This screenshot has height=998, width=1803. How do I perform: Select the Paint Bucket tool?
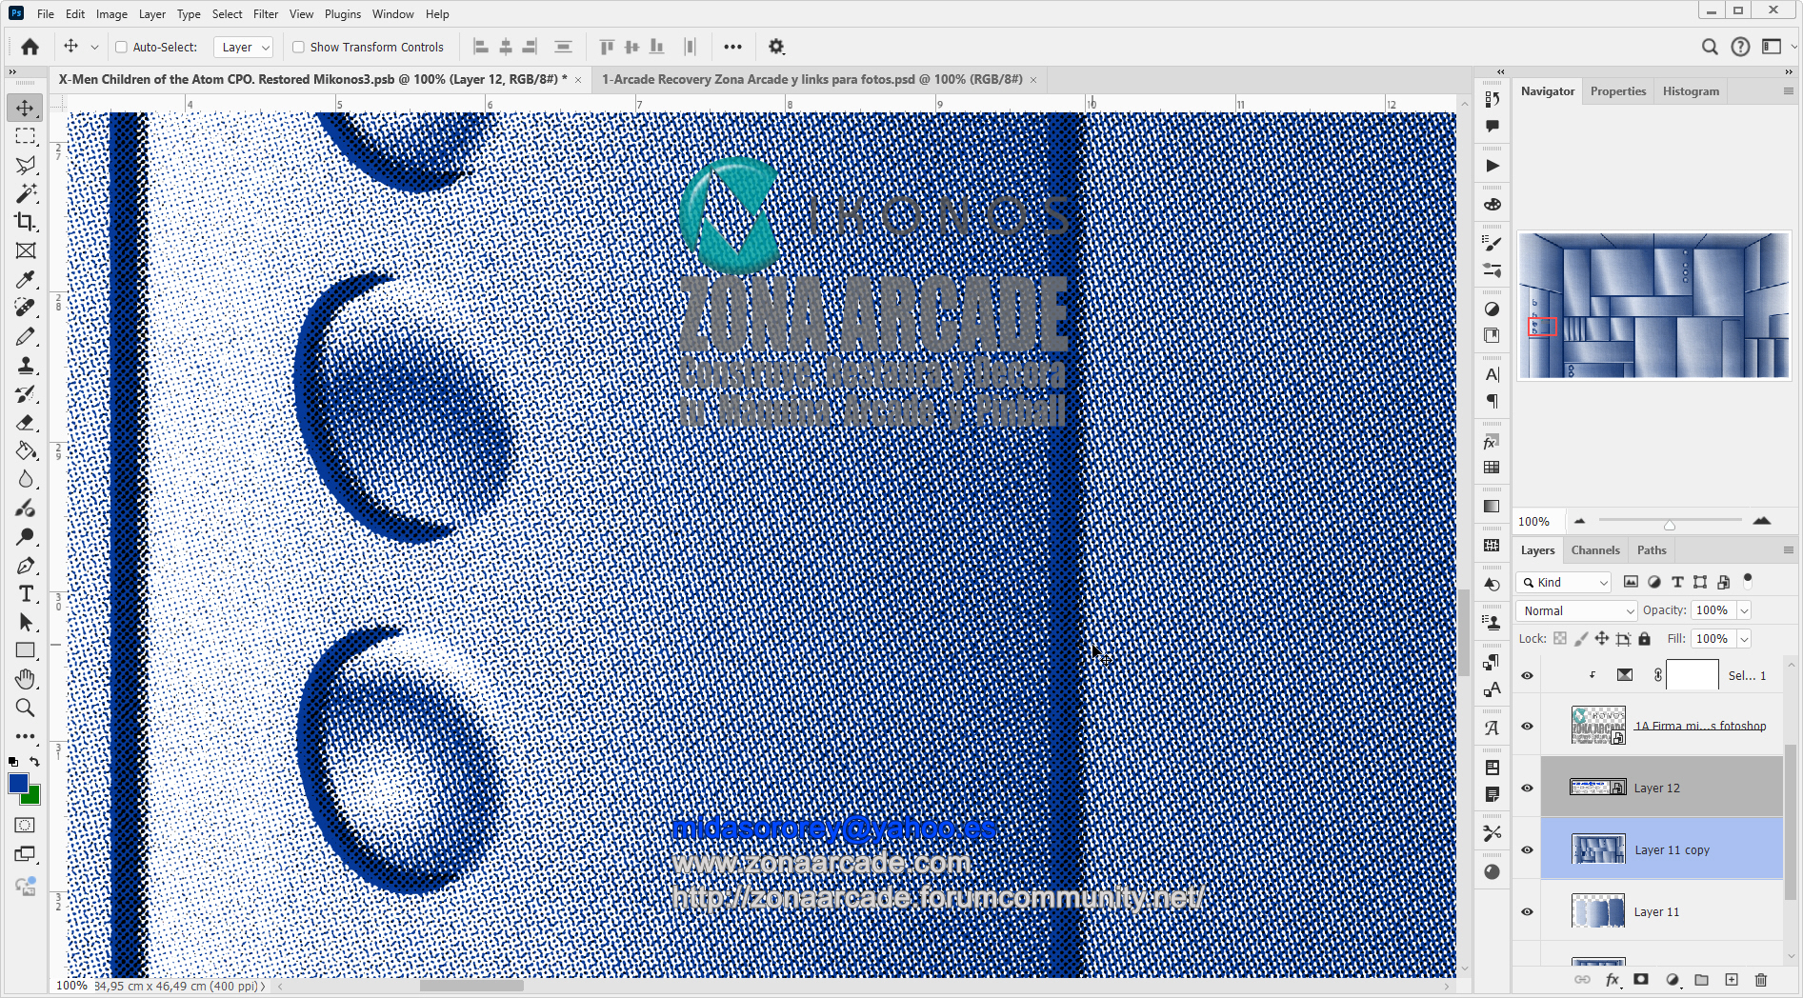point(26,450)
